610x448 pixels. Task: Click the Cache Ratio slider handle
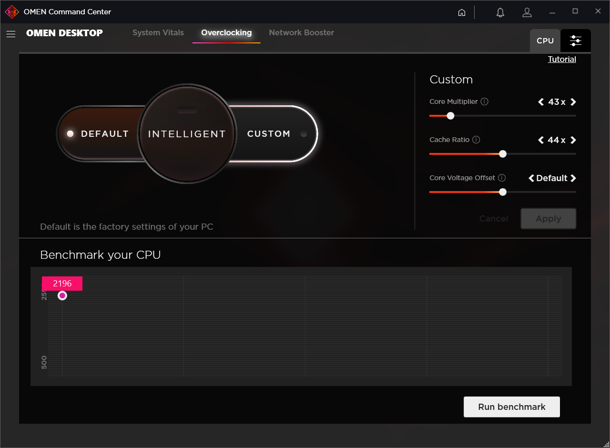point(503,154)
